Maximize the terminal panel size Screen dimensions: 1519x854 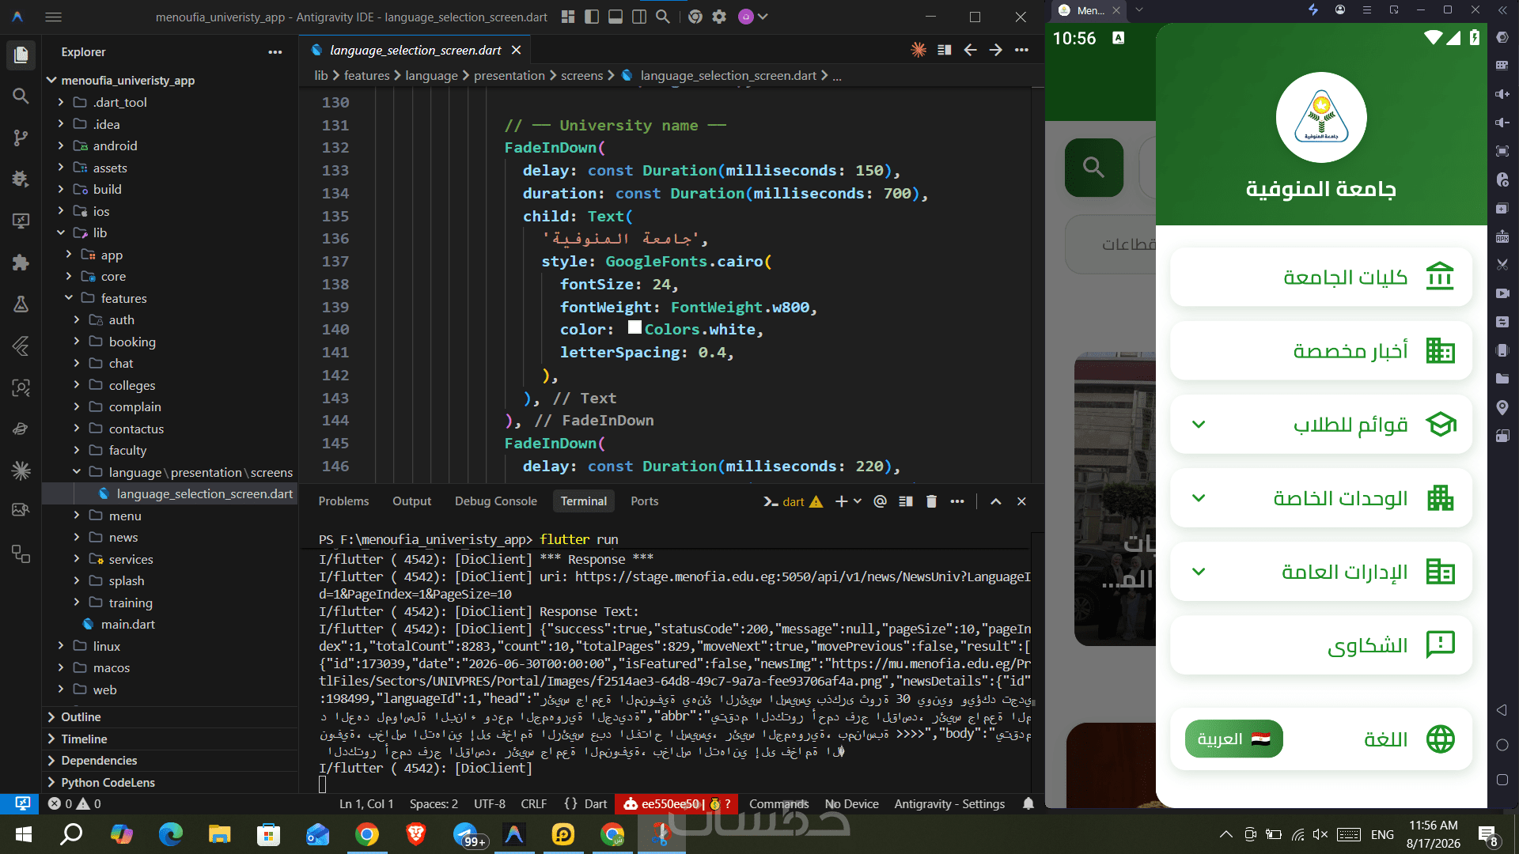(995, 501)
